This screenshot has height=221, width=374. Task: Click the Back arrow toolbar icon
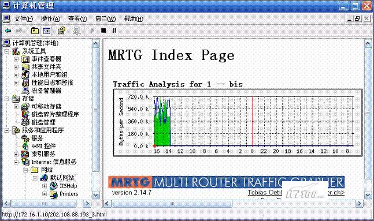tap(8, 31)
